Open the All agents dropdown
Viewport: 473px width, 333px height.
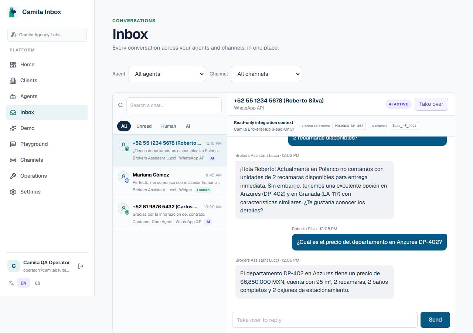[x=167, y=74]
